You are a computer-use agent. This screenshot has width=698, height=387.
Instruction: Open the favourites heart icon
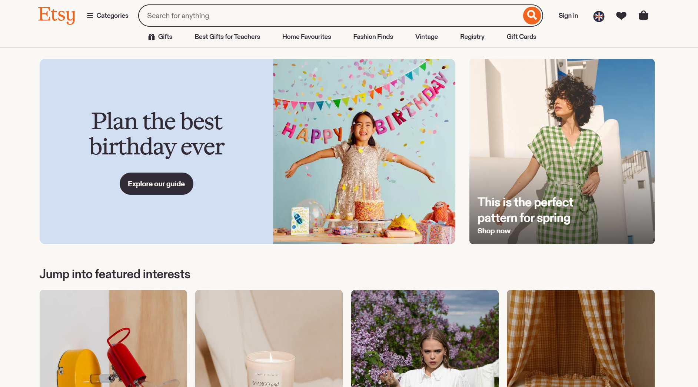pyautogui.click(x=621, y=16)
